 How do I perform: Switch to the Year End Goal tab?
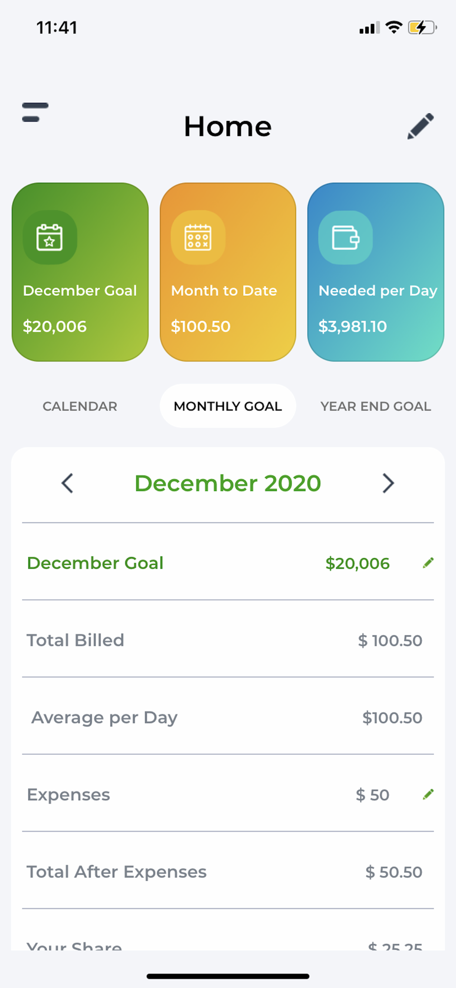tap(376, 406)
